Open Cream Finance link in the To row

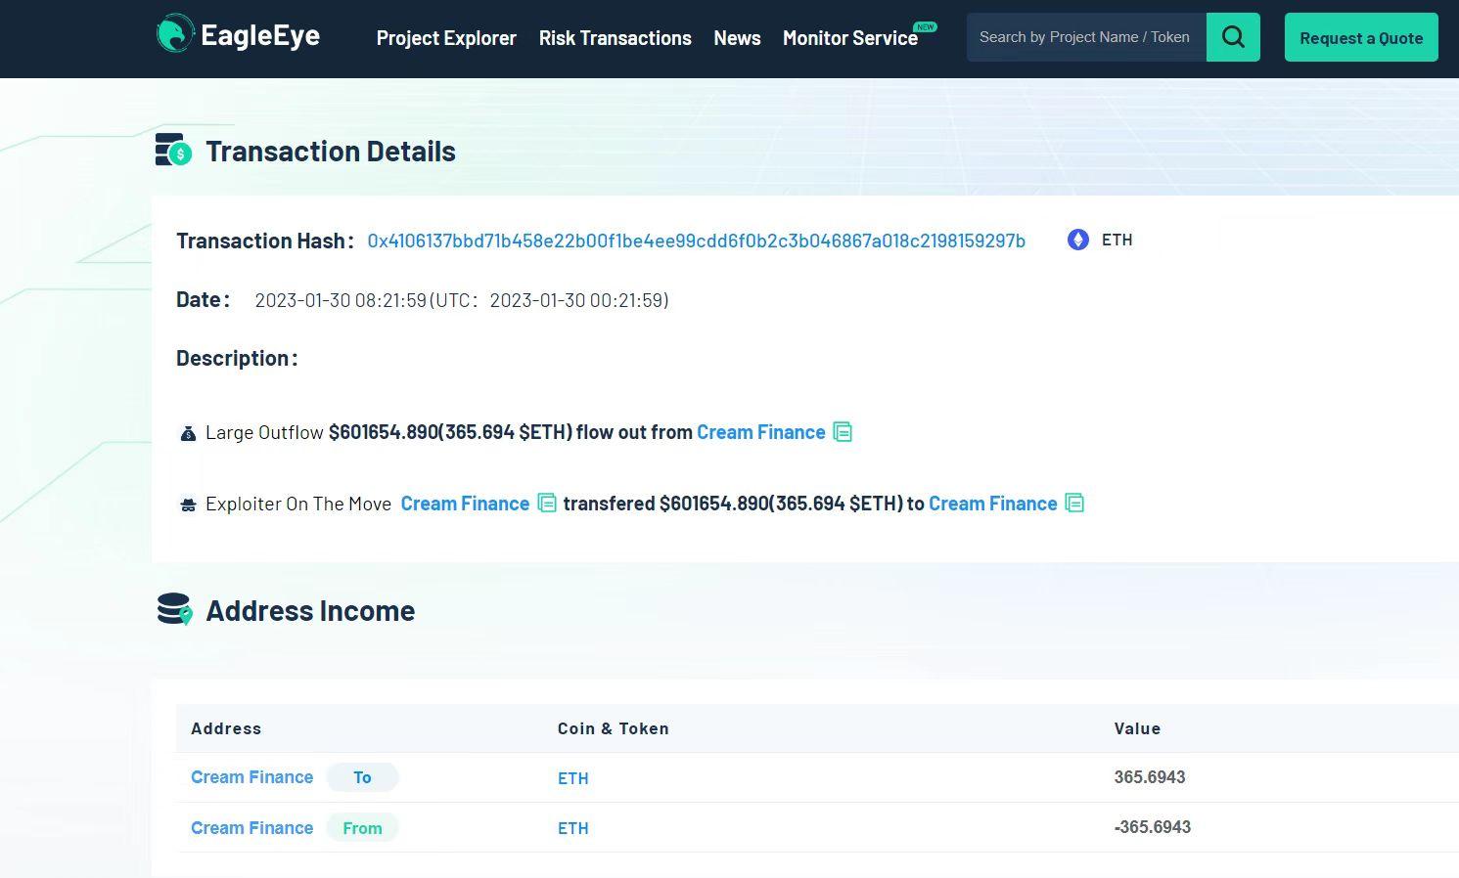pos(251,777)
